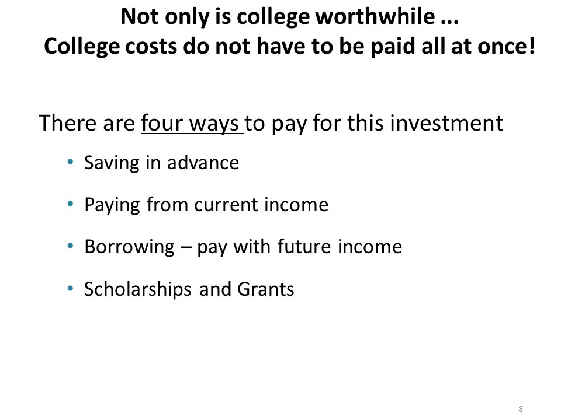561x420 pixels.
Task: Click the word 'Grants' in the last bullet
Action: coord(265,289)
